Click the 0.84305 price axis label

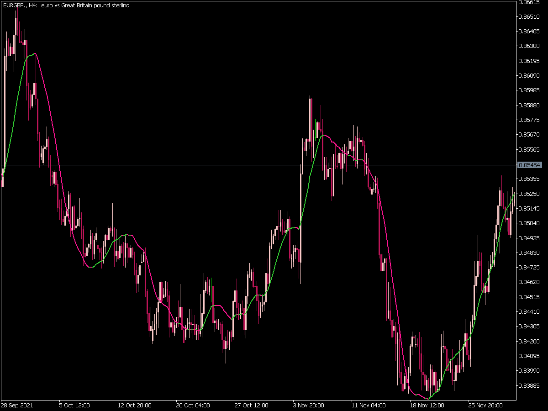[x=529, y=327]
